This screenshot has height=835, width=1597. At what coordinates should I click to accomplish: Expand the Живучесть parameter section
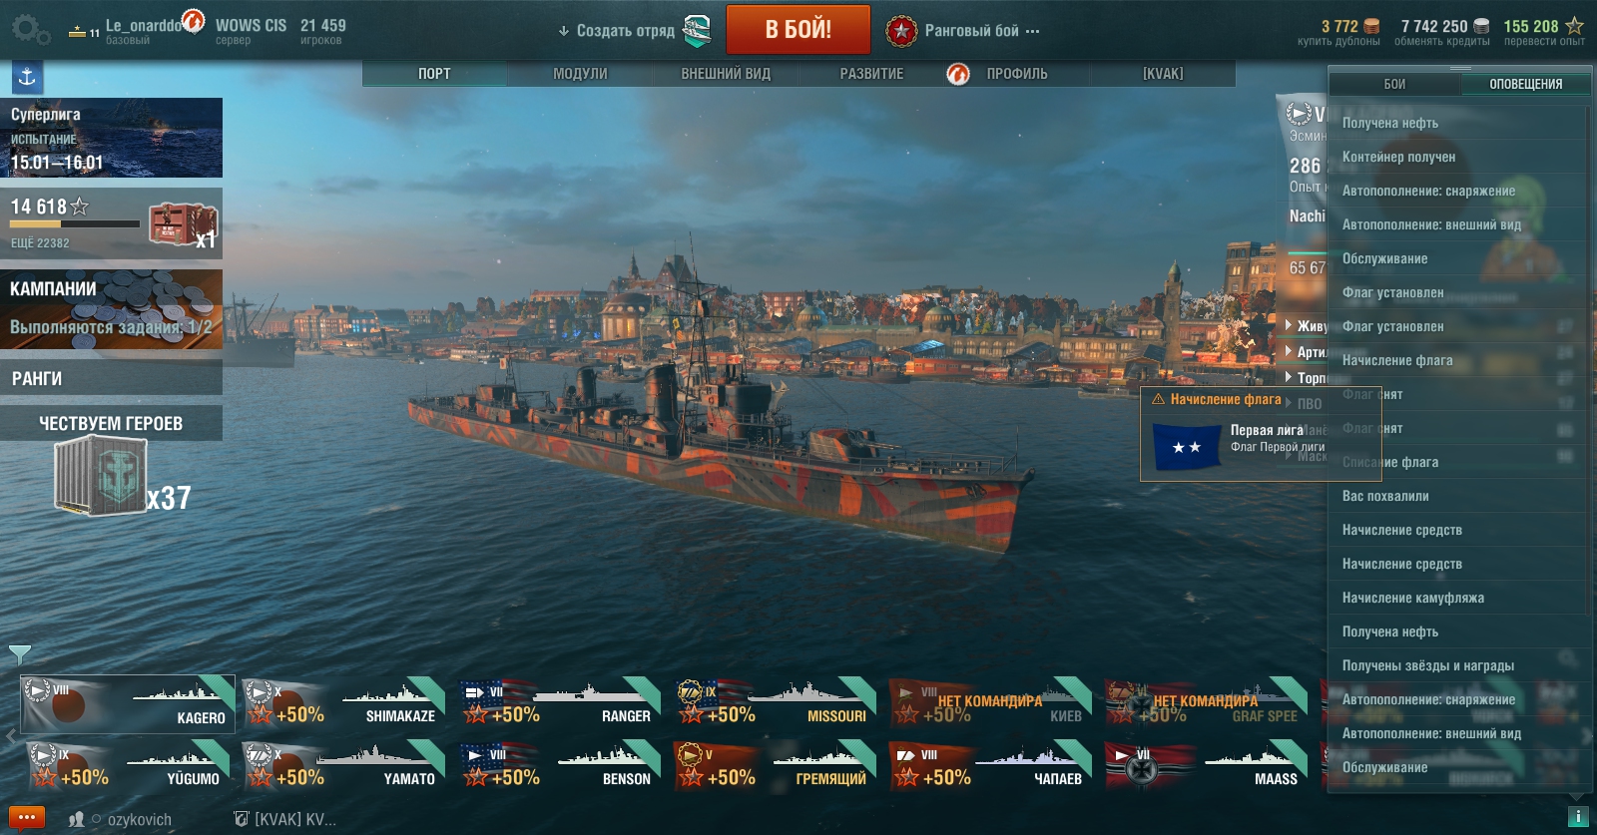coord(1306,325)
